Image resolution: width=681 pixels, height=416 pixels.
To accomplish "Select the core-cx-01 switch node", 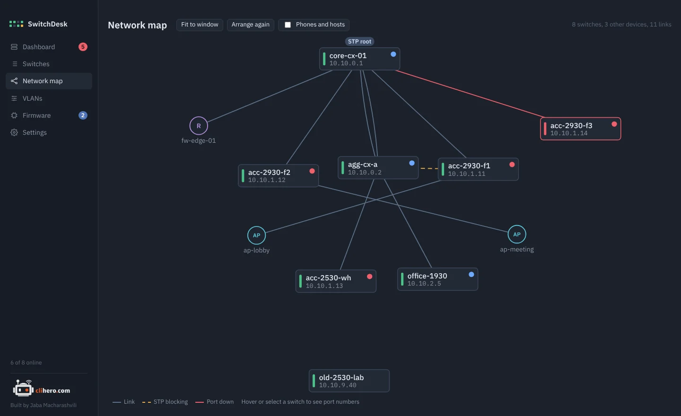I will pyautogui.click(x=359, y=59).
